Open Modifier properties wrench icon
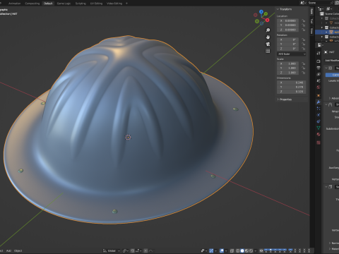 319,102
